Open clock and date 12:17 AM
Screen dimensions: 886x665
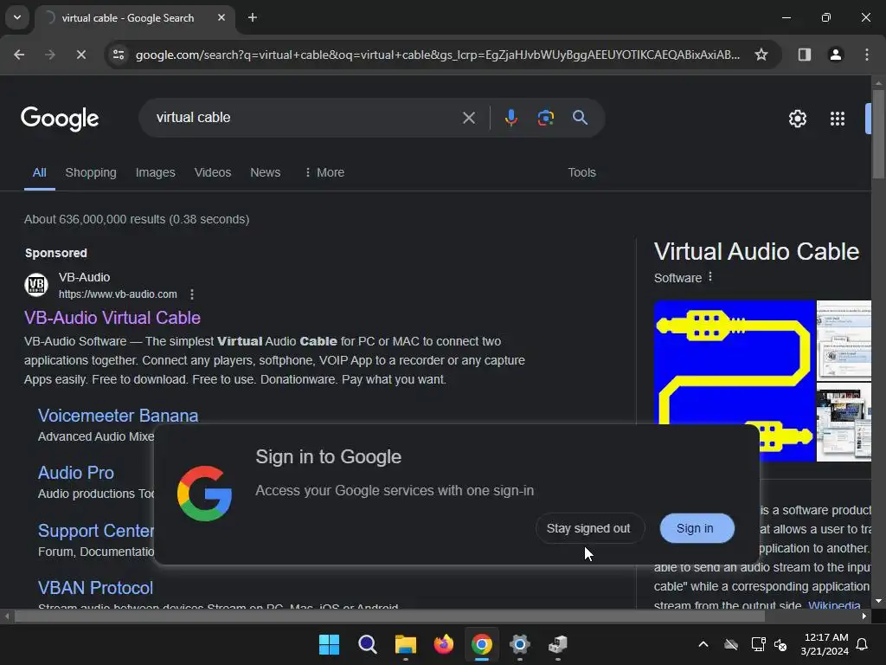[x=825, y=644]
